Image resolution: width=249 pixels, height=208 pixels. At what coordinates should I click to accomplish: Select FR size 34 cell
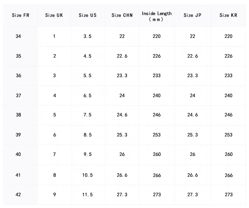(x=18, y=36)
